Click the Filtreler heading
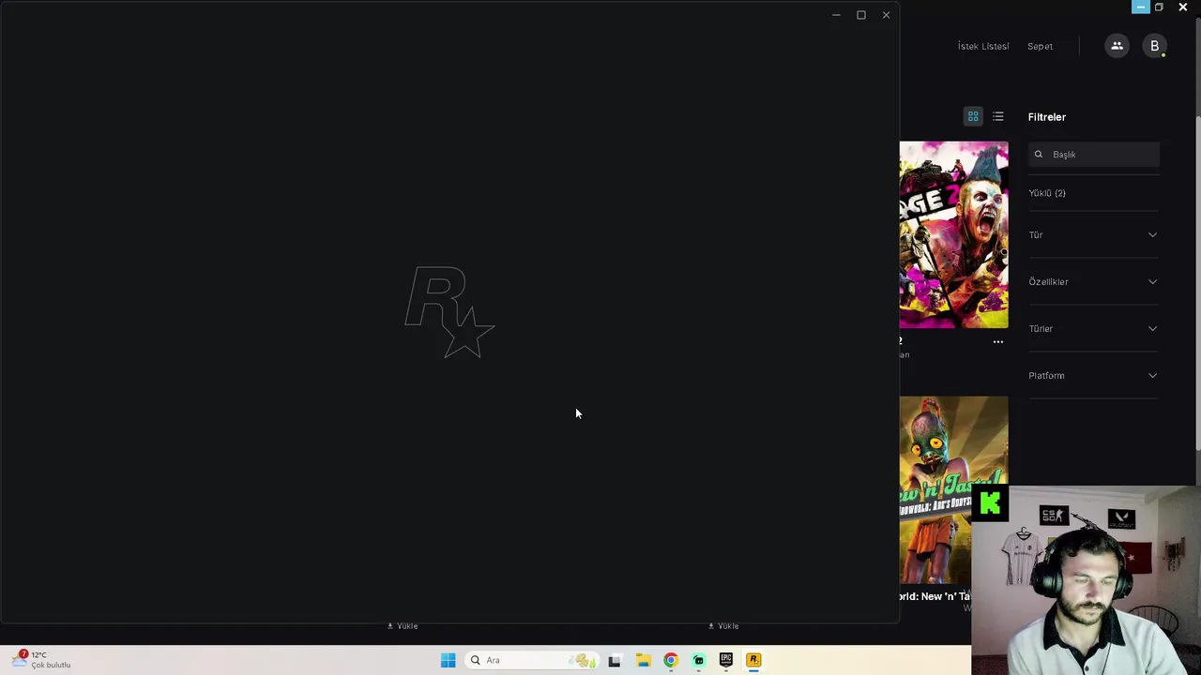Image resolution: width=1201 pixels, height=675 pixels. point(1047,117)
